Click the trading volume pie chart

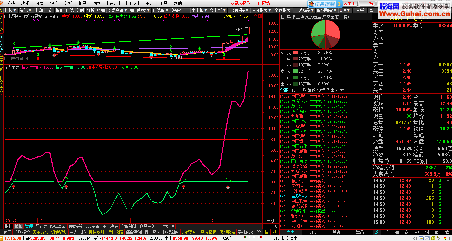(325, 34)
